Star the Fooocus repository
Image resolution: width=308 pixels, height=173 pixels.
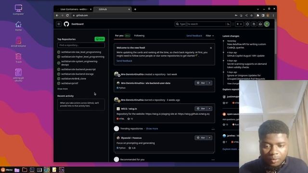[x=201, y=138]
